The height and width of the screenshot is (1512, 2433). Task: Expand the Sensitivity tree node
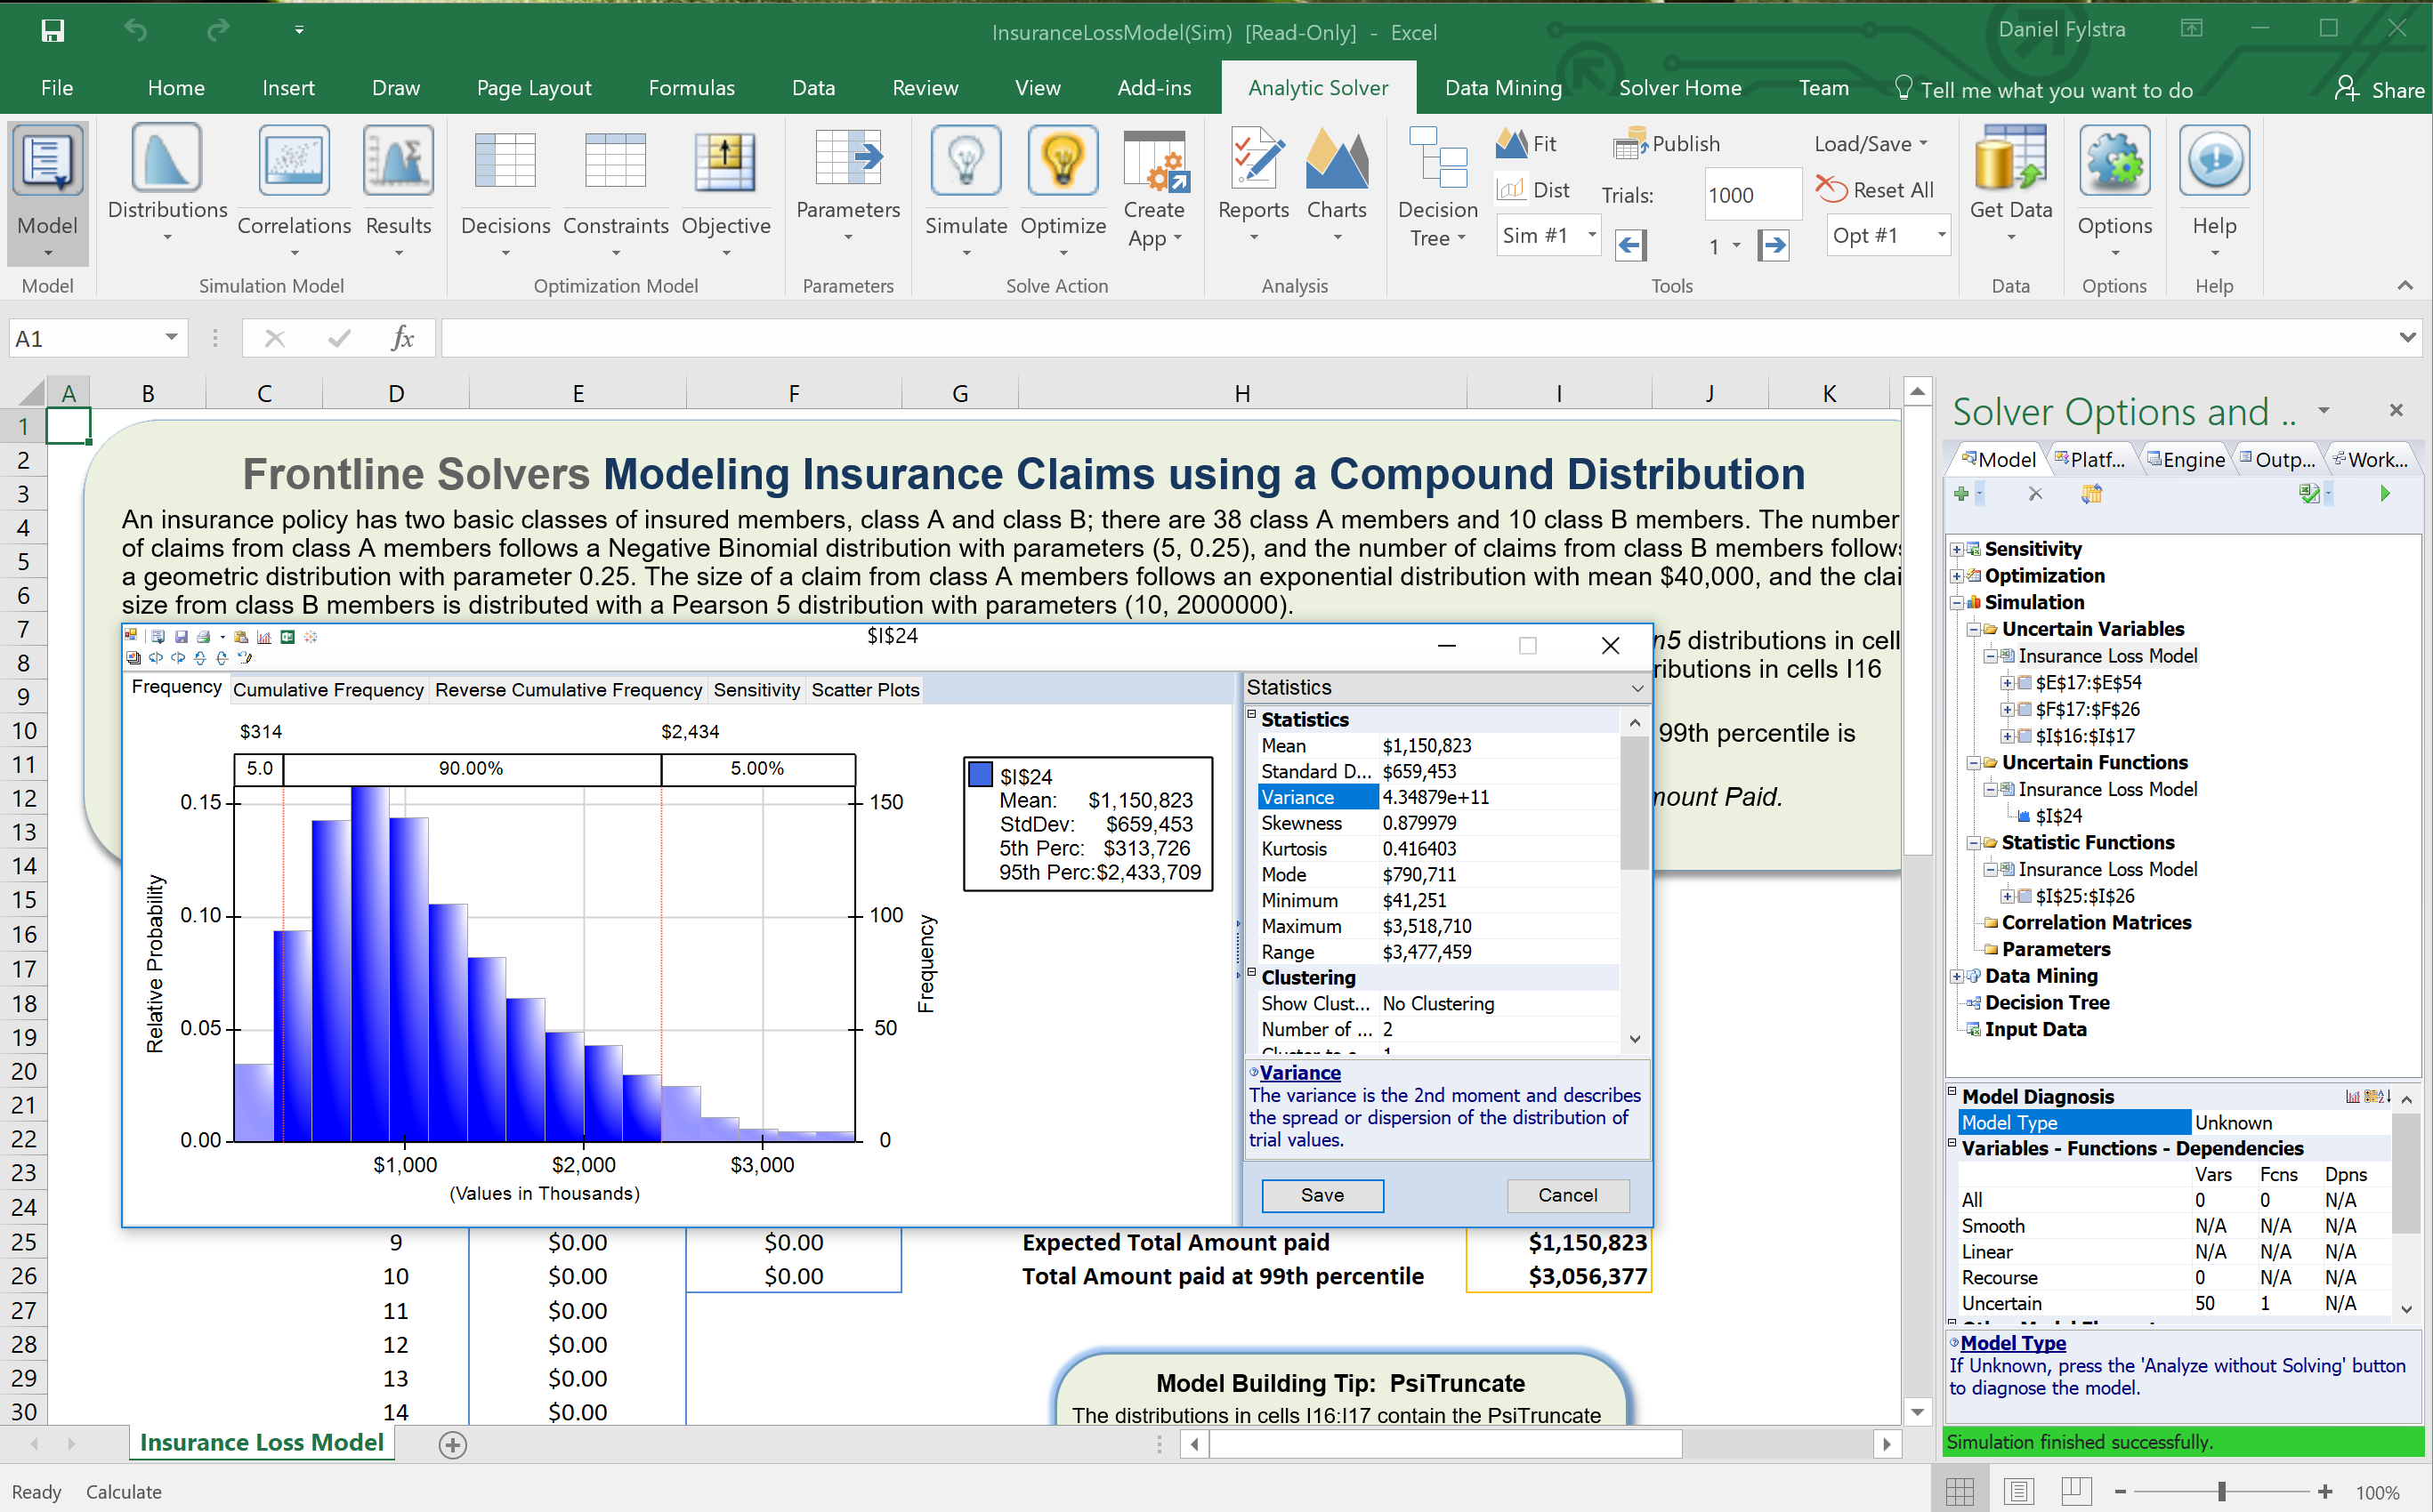point(1957,549)
